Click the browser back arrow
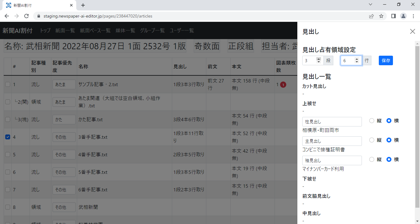Screen dimensions: 420x224 pyautogui.click(x=7, y=16)
